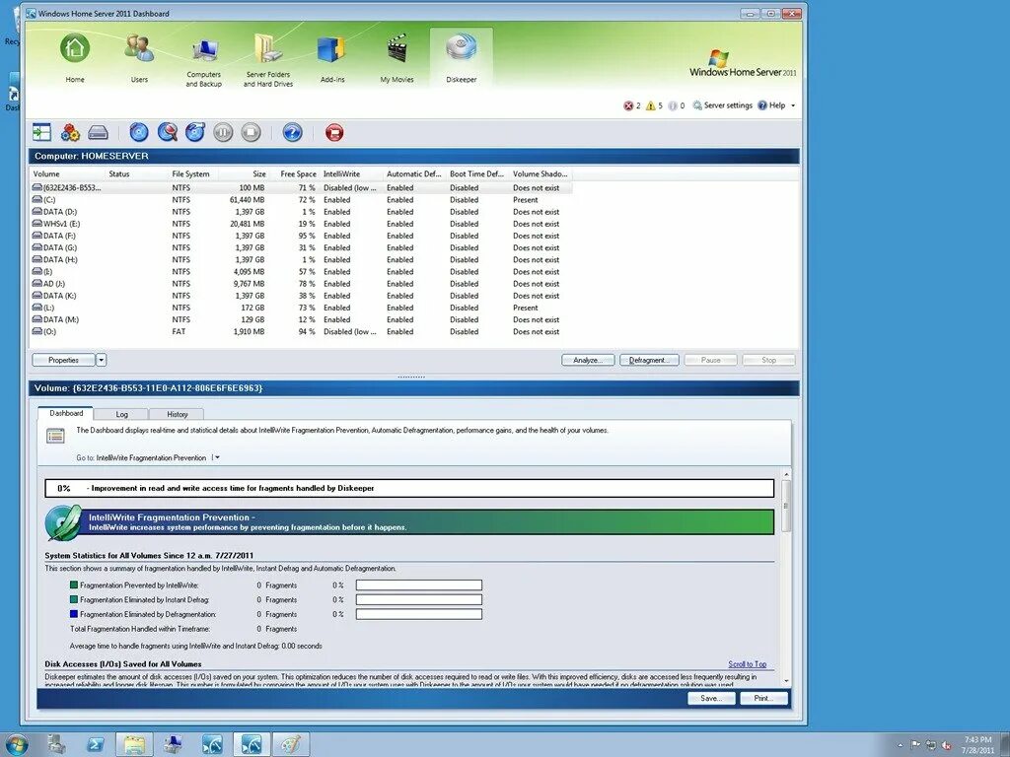Click the Defragment button

pos(649,360)
